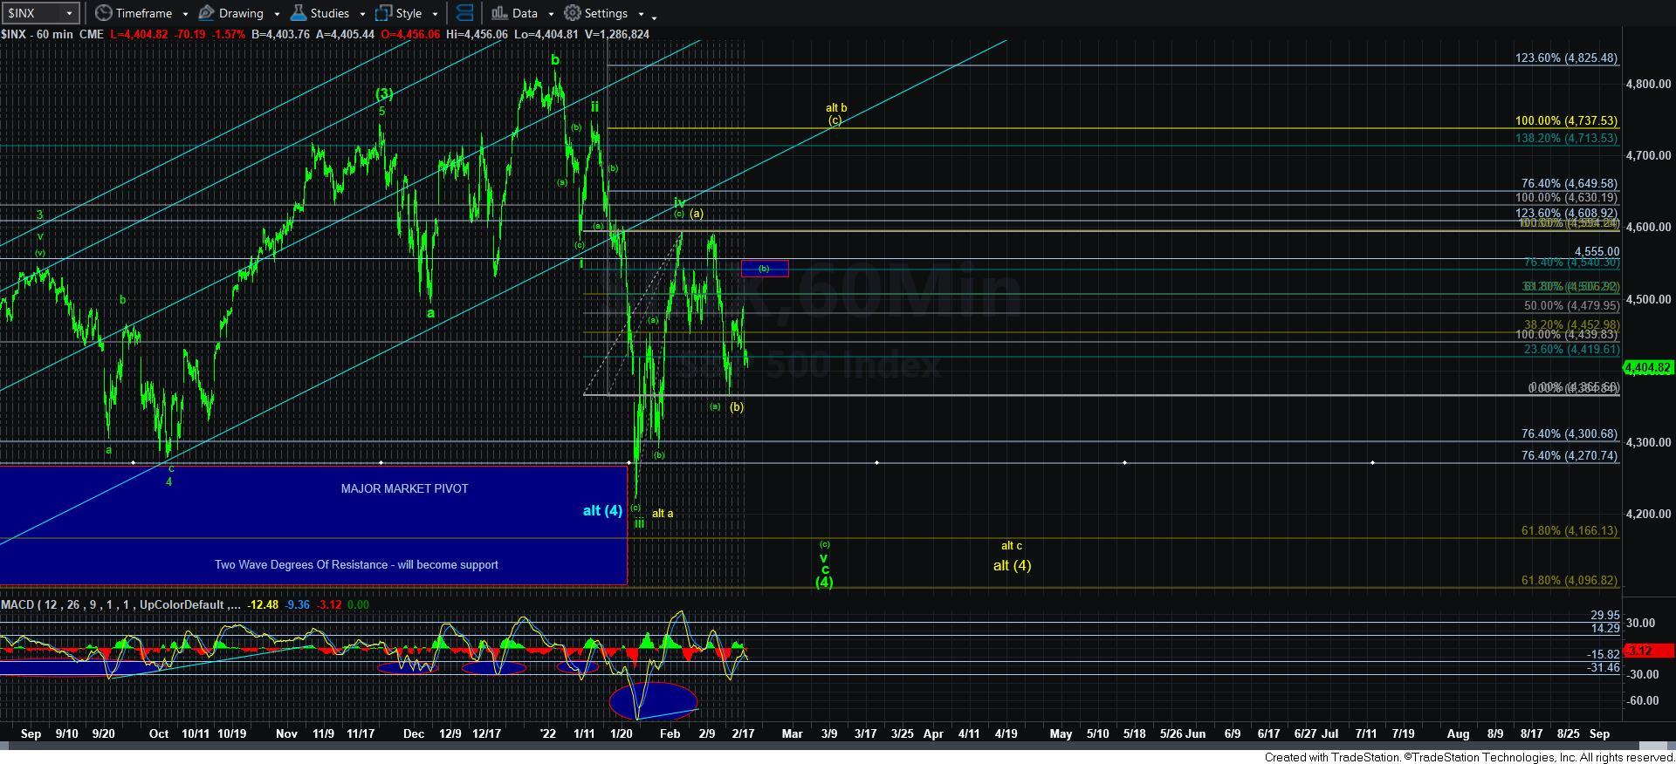The height and width of the screenshot is (764, 1676).
Task: Open the Data menu label
Action: [x=525, y=13]
